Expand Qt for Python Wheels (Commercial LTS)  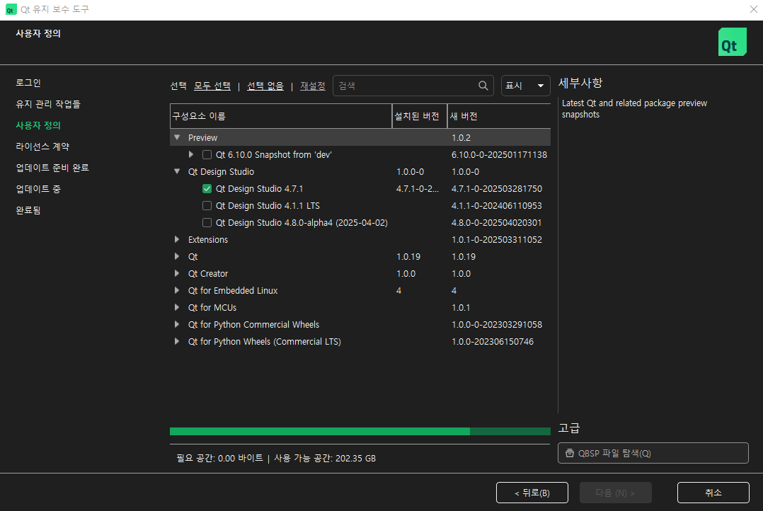coord(177,342)
